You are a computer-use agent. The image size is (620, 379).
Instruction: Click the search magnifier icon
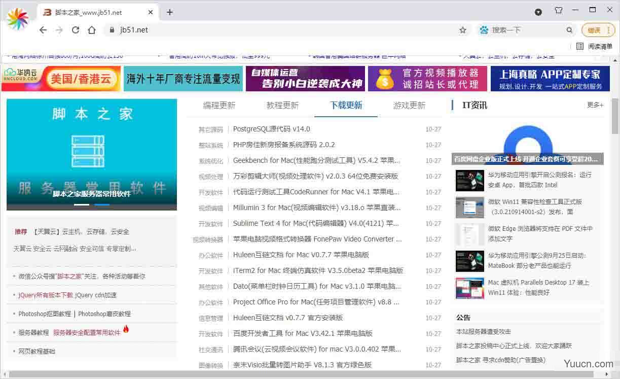(570, 30)
